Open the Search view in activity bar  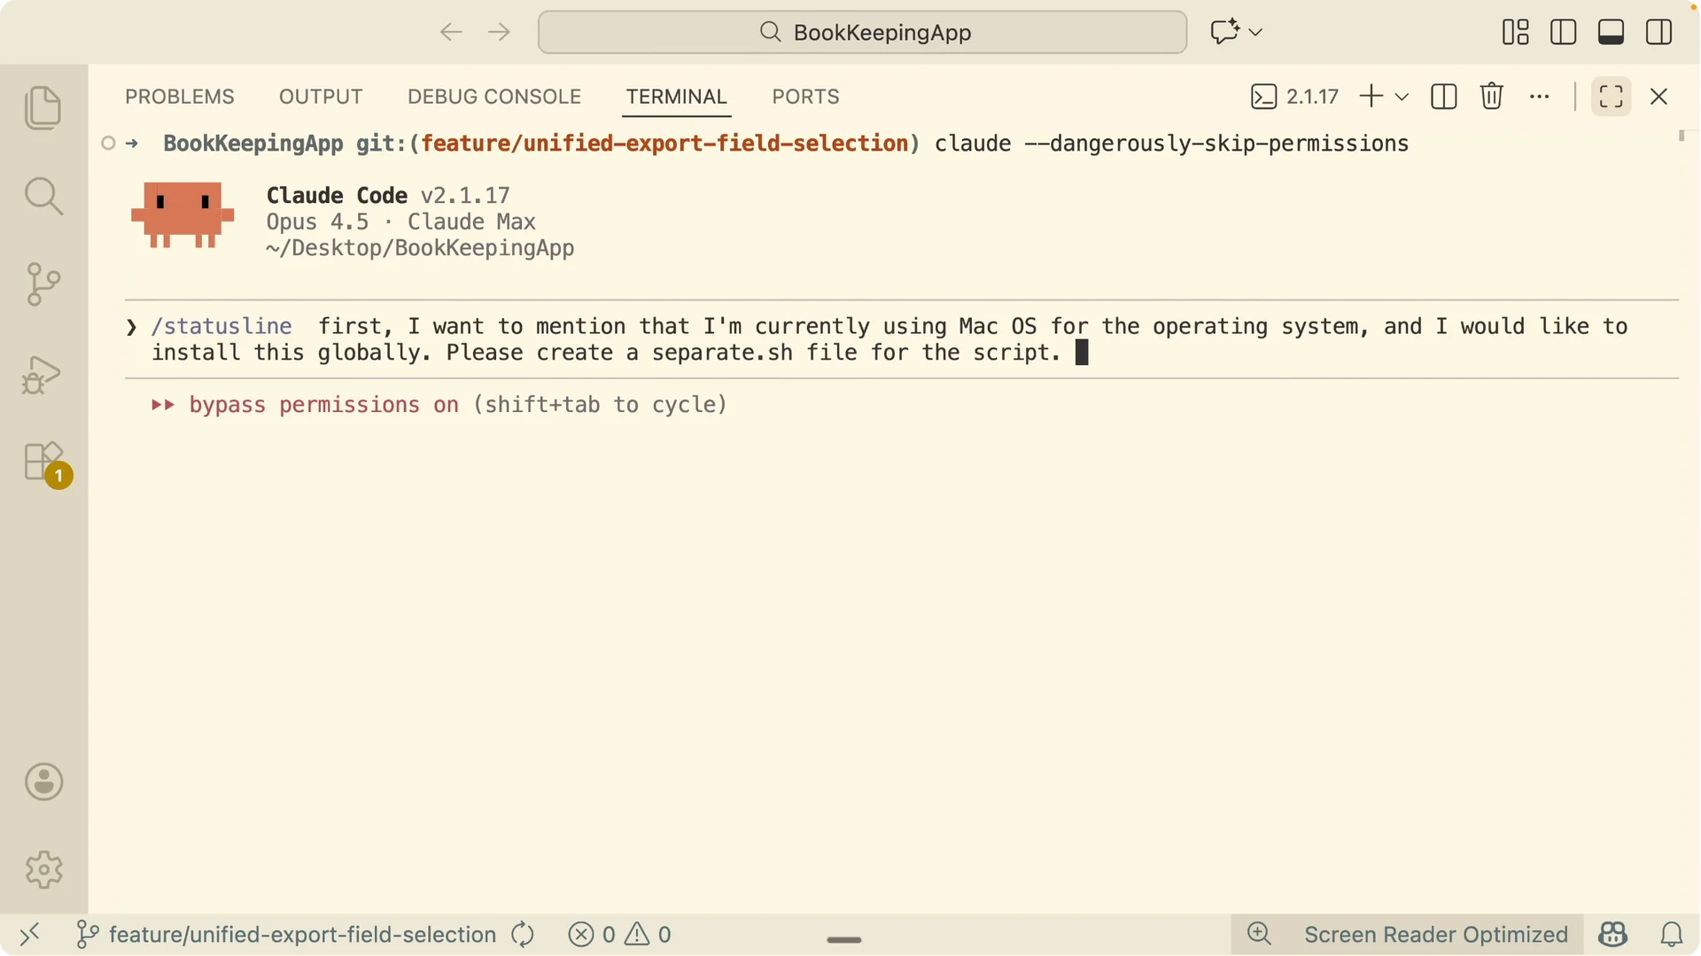[x=43, y=196]
